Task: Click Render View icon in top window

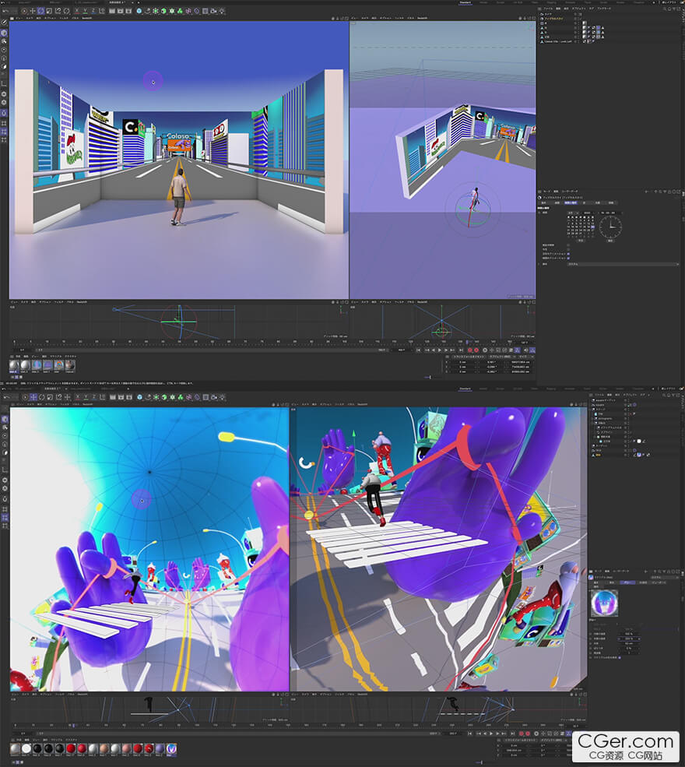Action: pos(112,11)
